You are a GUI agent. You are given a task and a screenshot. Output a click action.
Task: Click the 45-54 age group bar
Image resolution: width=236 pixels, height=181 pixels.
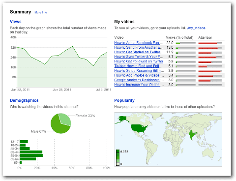(x=31, y=155)
